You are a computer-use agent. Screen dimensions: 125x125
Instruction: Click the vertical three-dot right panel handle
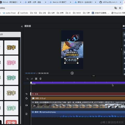[x=122, y=49]
